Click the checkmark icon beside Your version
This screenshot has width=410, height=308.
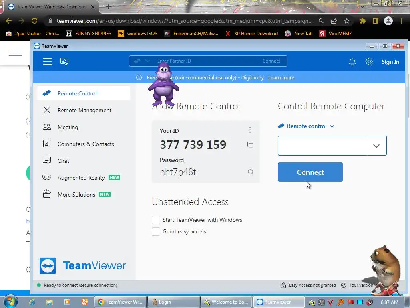tap(344, 285)
